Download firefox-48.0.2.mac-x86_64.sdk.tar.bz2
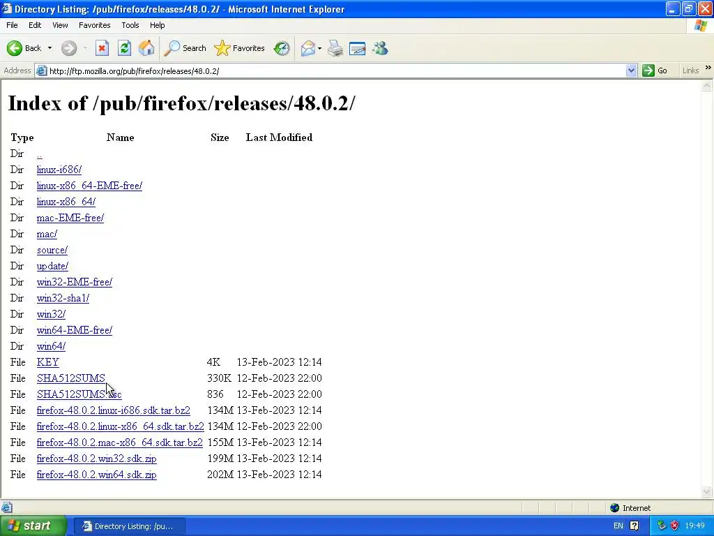Viewport: 714px width, 536px height. (x=119, y=442)
